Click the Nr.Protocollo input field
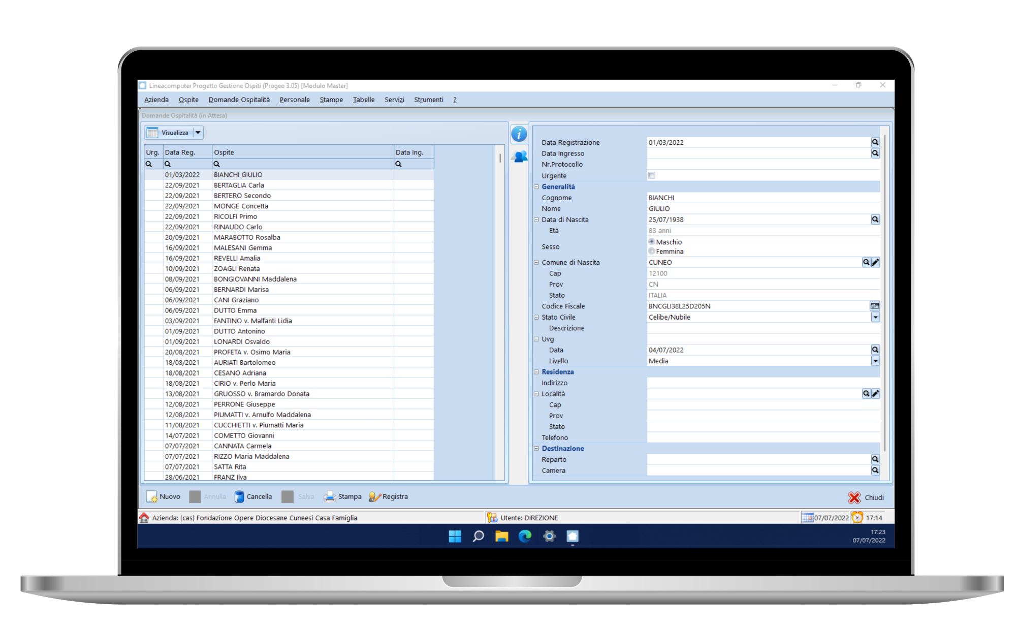This screenshot has height=626, width=1016. pyautogui.click(x=763, y=164)
